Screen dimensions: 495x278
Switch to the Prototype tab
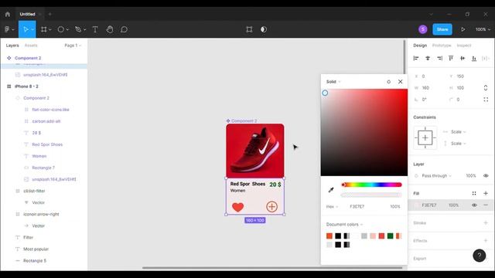442,46
